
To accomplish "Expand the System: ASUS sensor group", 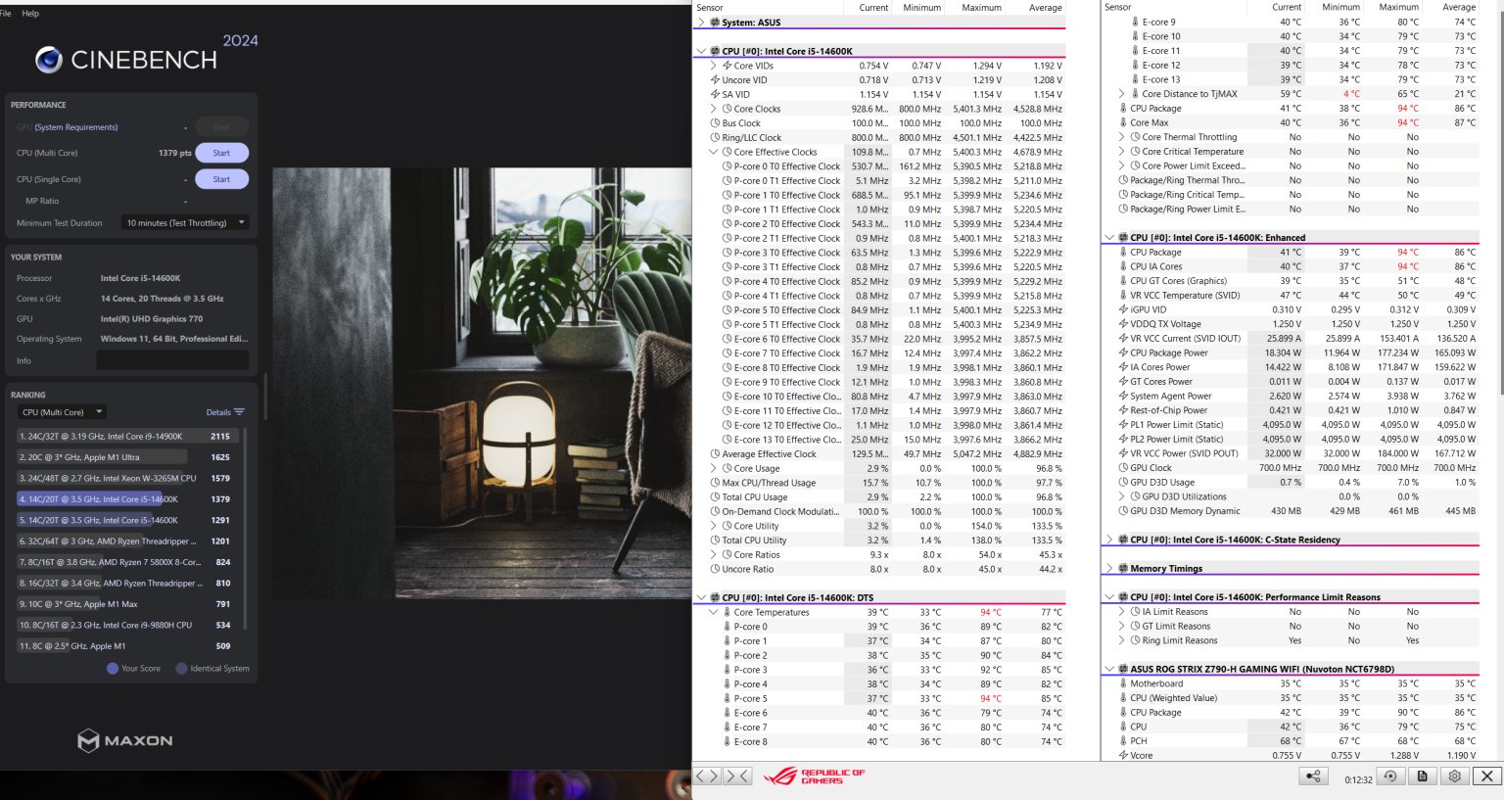I will pyautogui.click(x=701, y=23).
